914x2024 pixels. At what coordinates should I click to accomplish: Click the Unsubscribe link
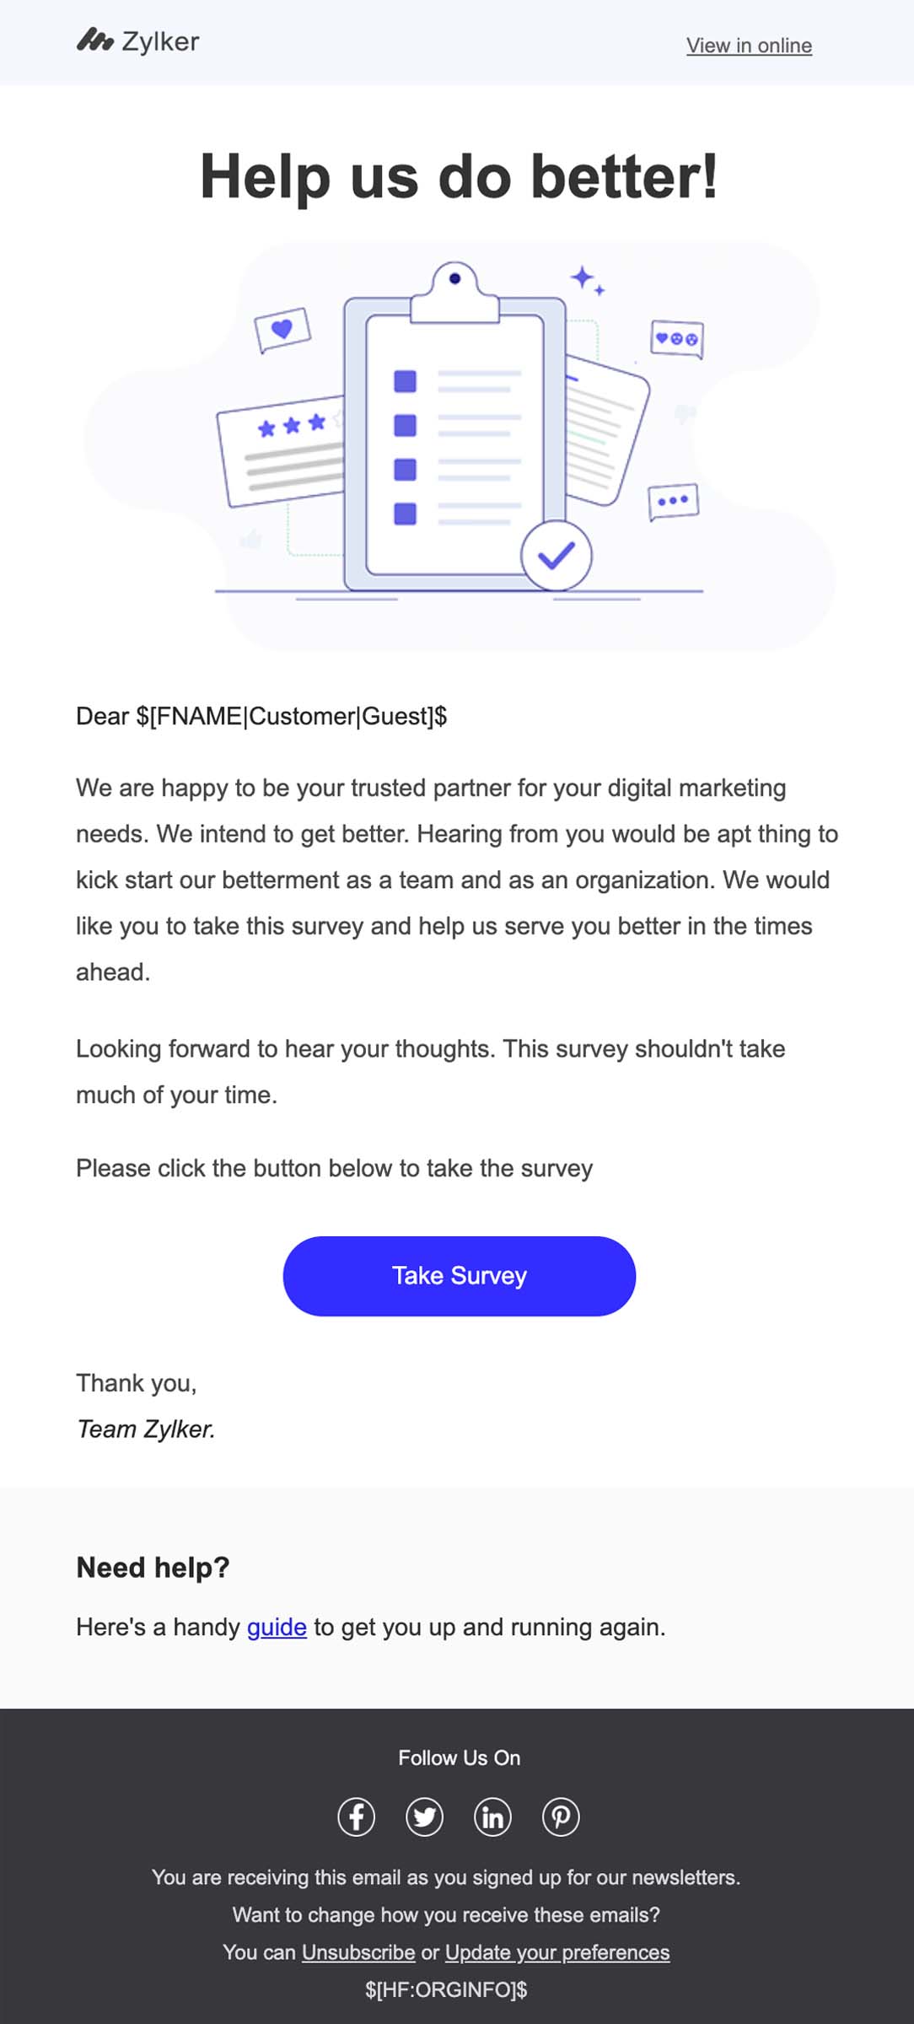[x=358, y=1952]
